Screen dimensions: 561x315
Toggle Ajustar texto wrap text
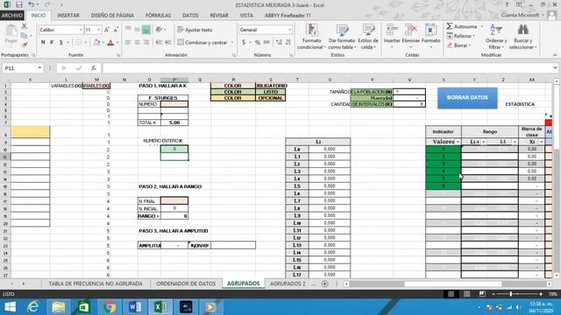click(195, 30)
